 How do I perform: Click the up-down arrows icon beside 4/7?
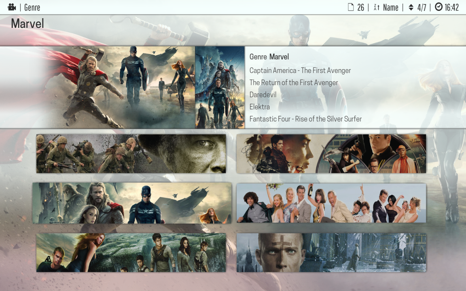(x=411, y=7)
